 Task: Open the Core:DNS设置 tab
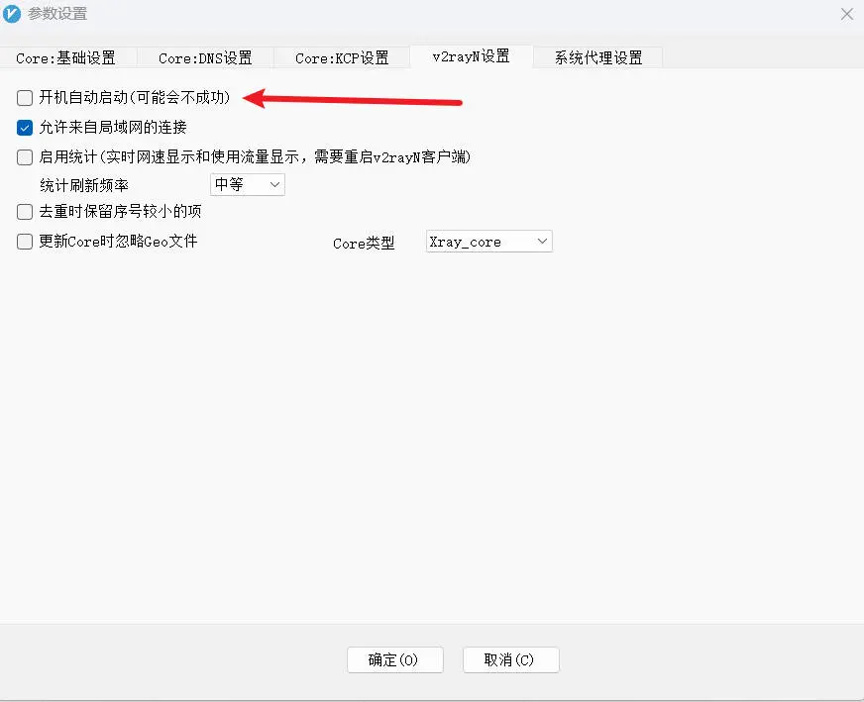coord(205,57)
